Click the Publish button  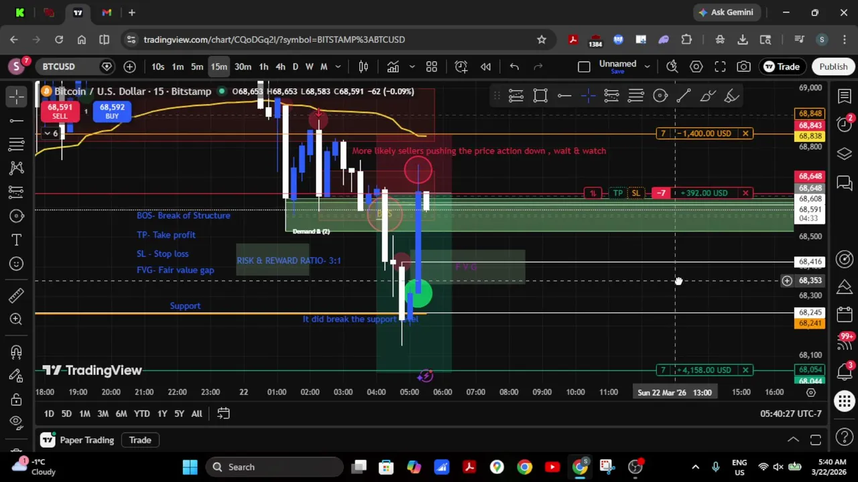(833, 66)
